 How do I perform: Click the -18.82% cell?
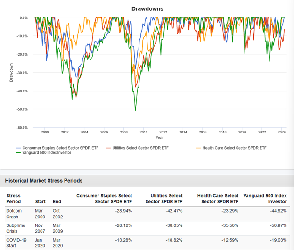[174, 240]
